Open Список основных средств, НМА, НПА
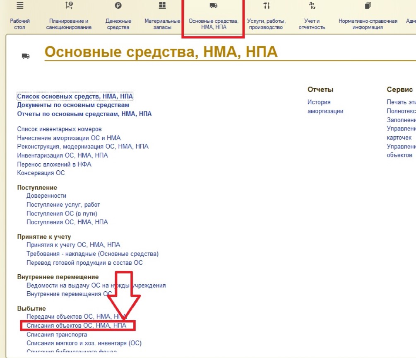 coord(75,96)
